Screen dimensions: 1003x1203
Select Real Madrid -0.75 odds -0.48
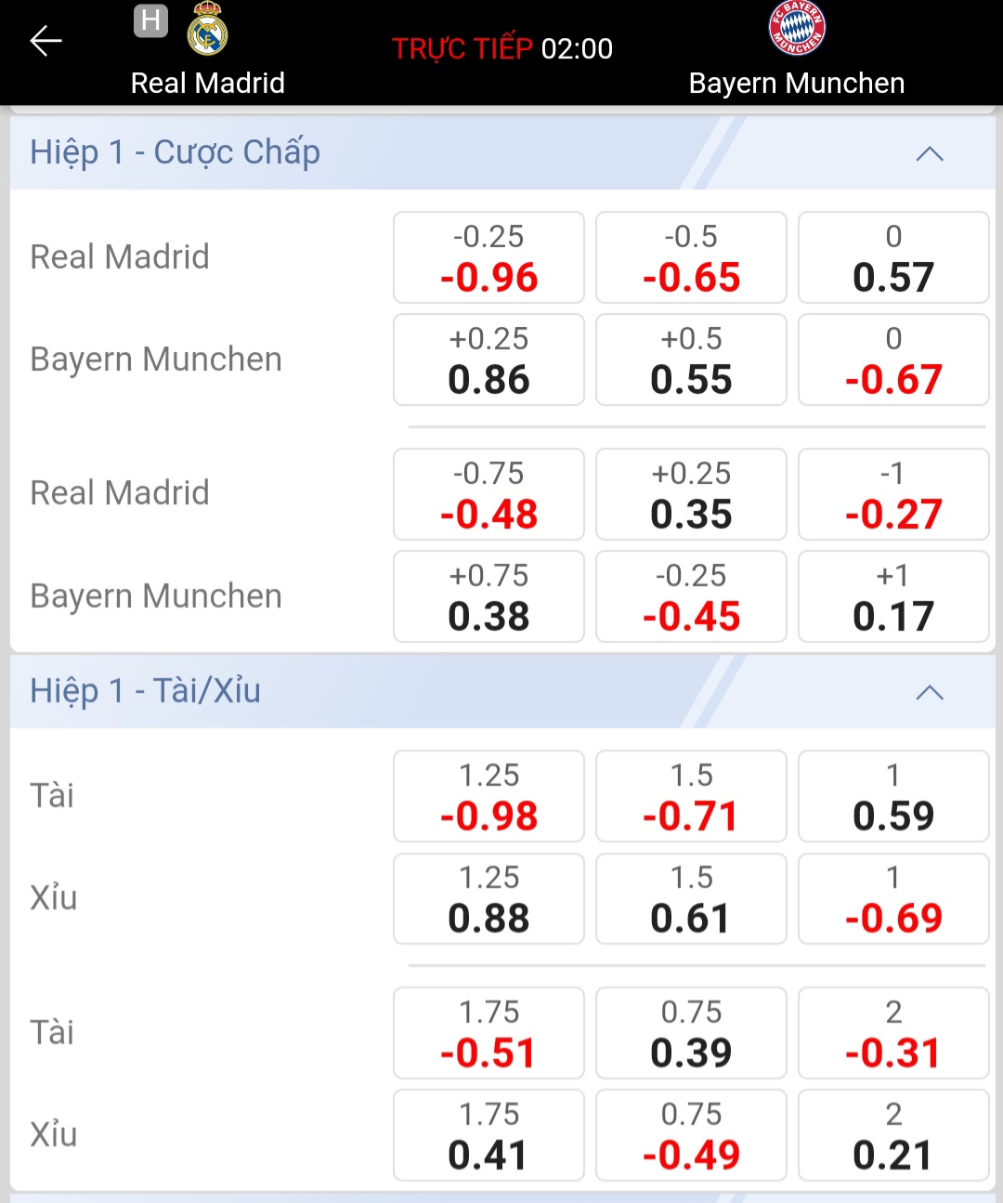488,494
